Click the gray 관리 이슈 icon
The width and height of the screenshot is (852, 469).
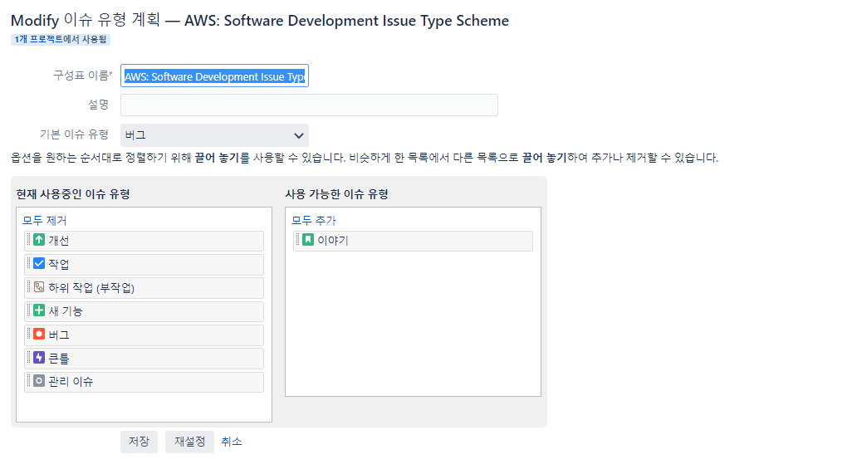pyautogui.click(x=39, y=381)
